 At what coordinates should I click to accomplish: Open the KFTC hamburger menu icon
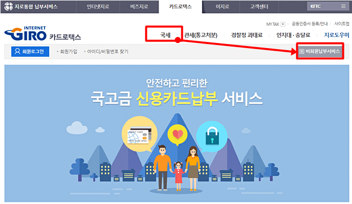(x=343, y=6)
